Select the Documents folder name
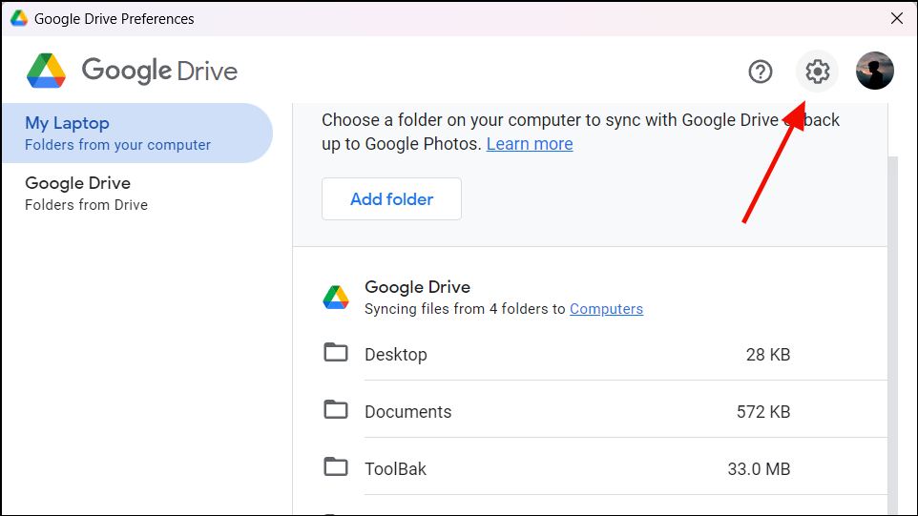The height and width of the screenshot is (516, 918). click(x=408, y=412)
